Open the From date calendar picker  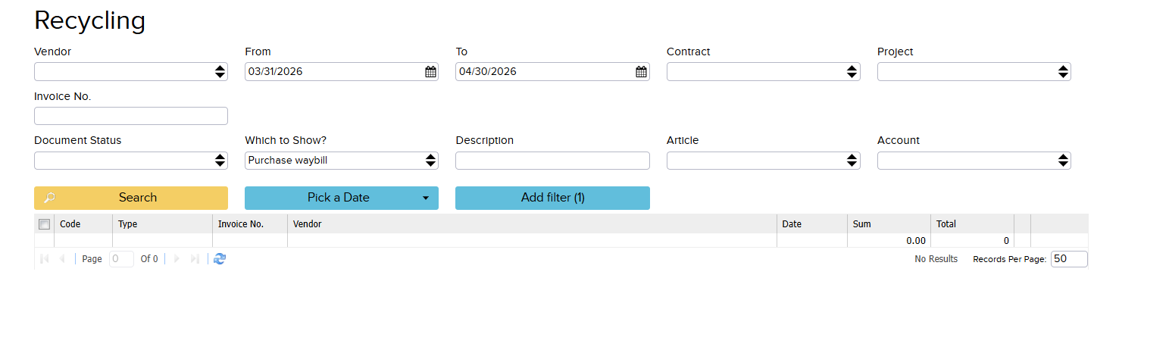[x=430, y=72]
